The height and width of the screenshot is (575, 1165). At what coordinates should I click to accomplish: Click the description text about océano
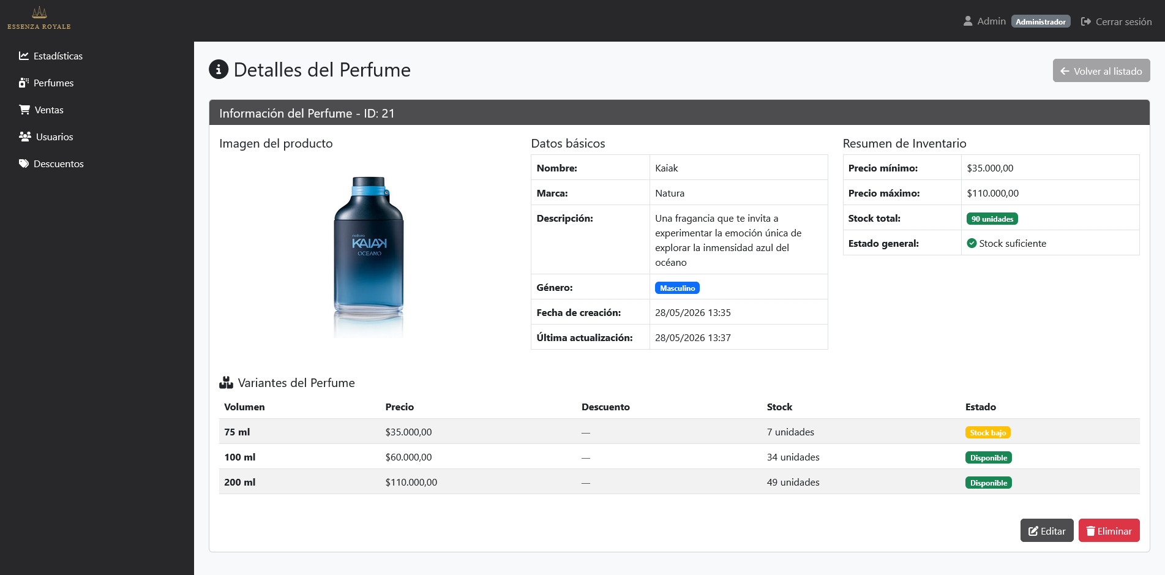pos(729,240)
